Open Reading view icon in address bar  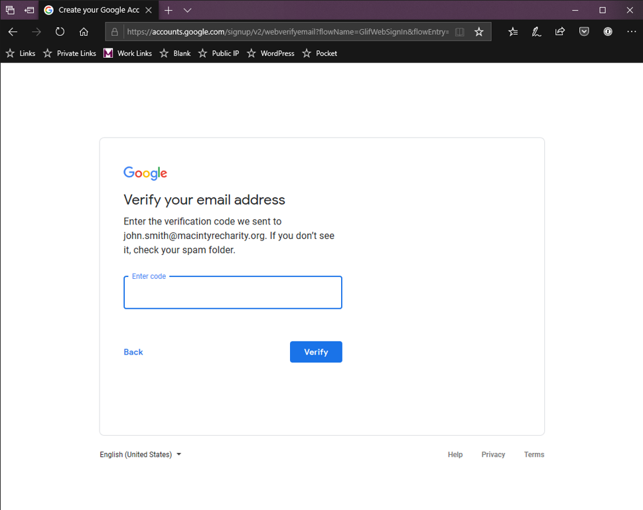[459, 32]
